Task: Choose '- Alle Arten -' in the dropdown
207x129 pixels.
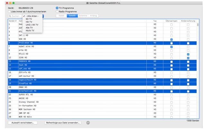Action: pyautogui.click(x=33, y=16)
